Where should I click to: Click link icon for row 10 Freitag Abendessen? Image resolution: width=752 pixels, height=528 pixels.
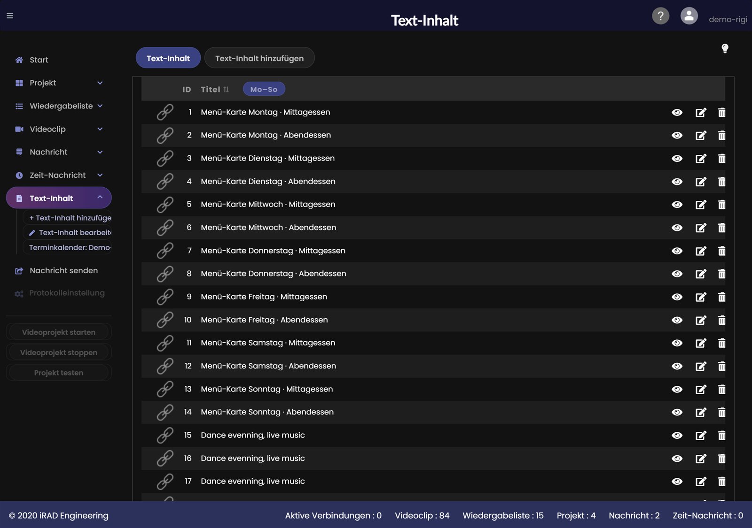pyautogui.click(x=165, y=320)
